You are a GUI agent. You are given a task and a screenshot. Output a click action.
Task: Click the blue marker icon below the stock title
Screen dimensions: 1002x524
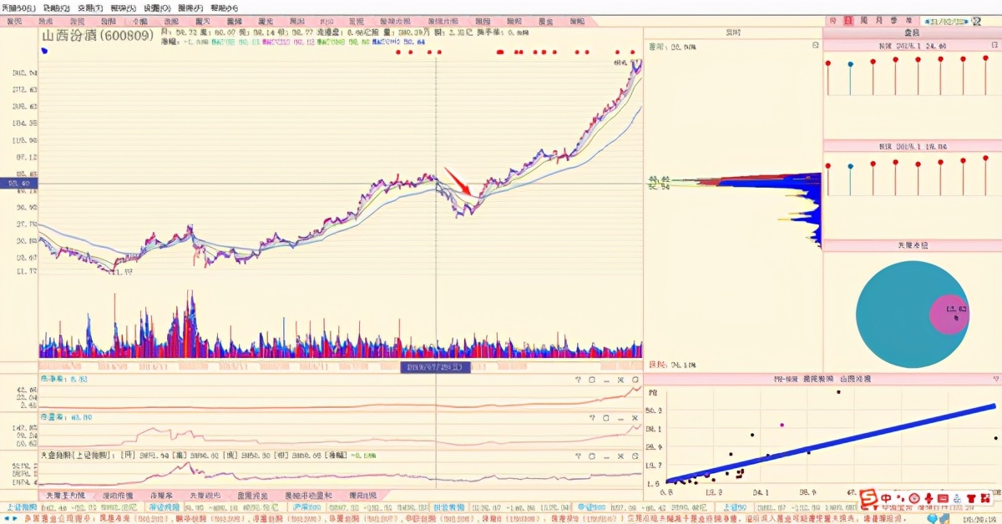44,50
